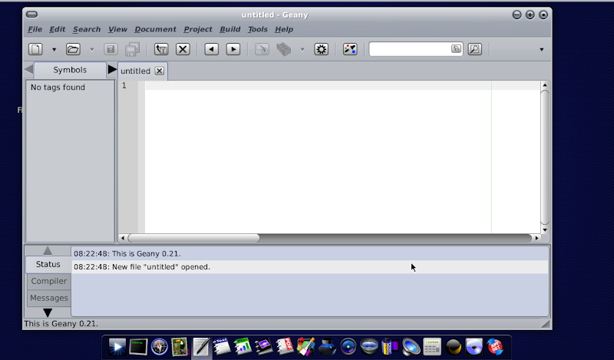Build the current file with brick icon

click(x=284, y=49)
